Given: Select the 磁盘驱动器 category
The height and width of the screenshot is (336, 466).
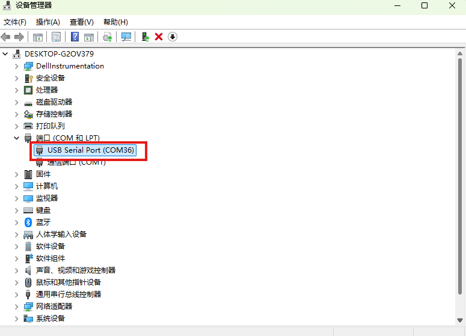Looking at the screenshot, I should [54, 102].
